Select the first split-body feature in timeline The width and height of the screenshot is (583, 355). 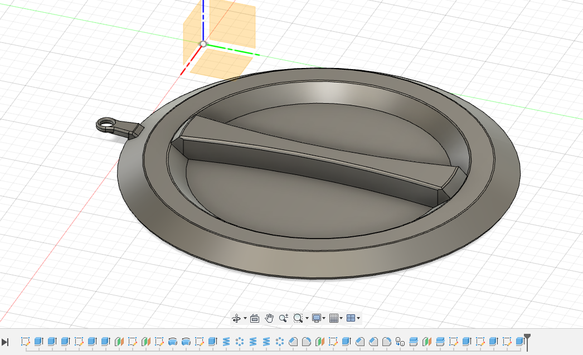(x=414, y=342)
